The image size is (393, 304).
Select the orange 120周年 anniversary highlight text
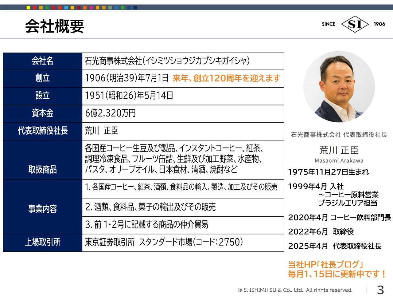point(227,79)
